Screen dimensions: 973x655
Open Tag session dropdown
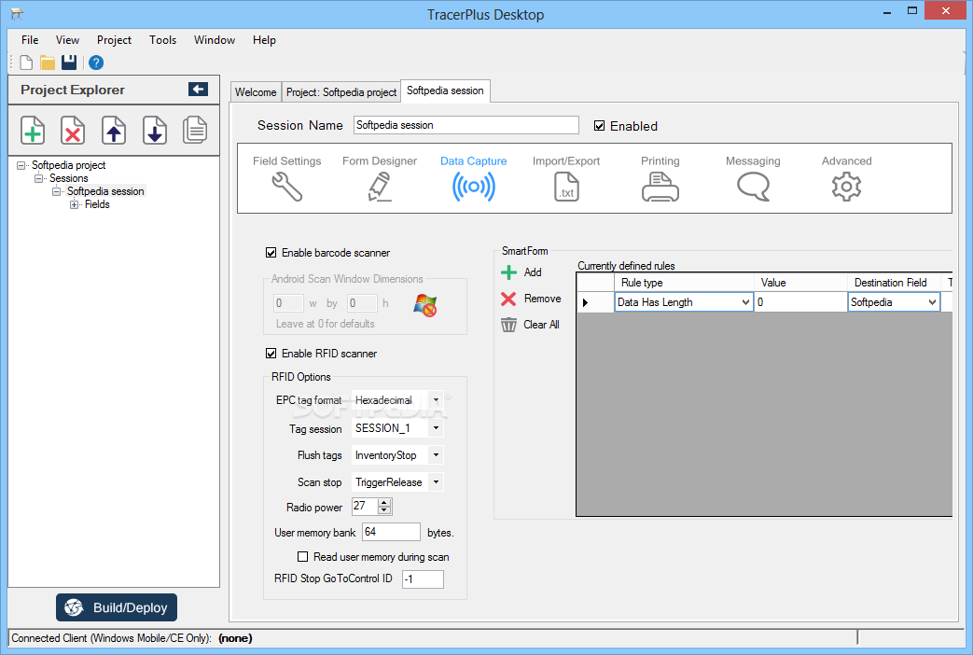click(x=436, y=428)
